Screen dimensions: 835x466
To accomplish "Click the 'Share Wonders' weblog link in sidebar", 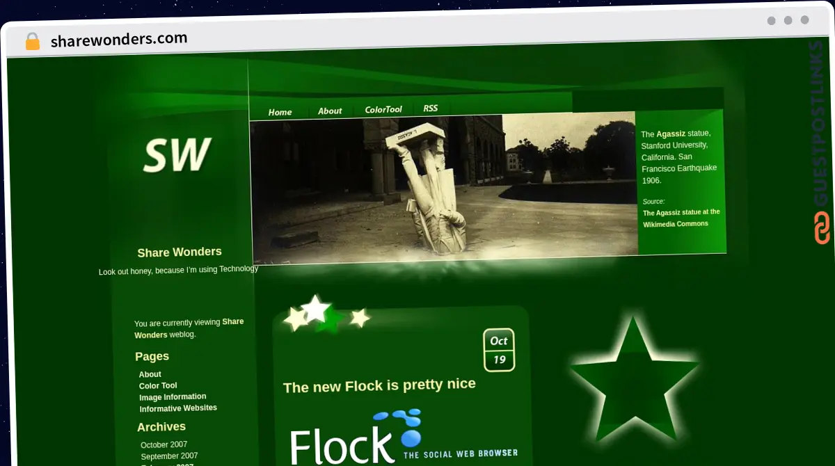I will point(189,328).
